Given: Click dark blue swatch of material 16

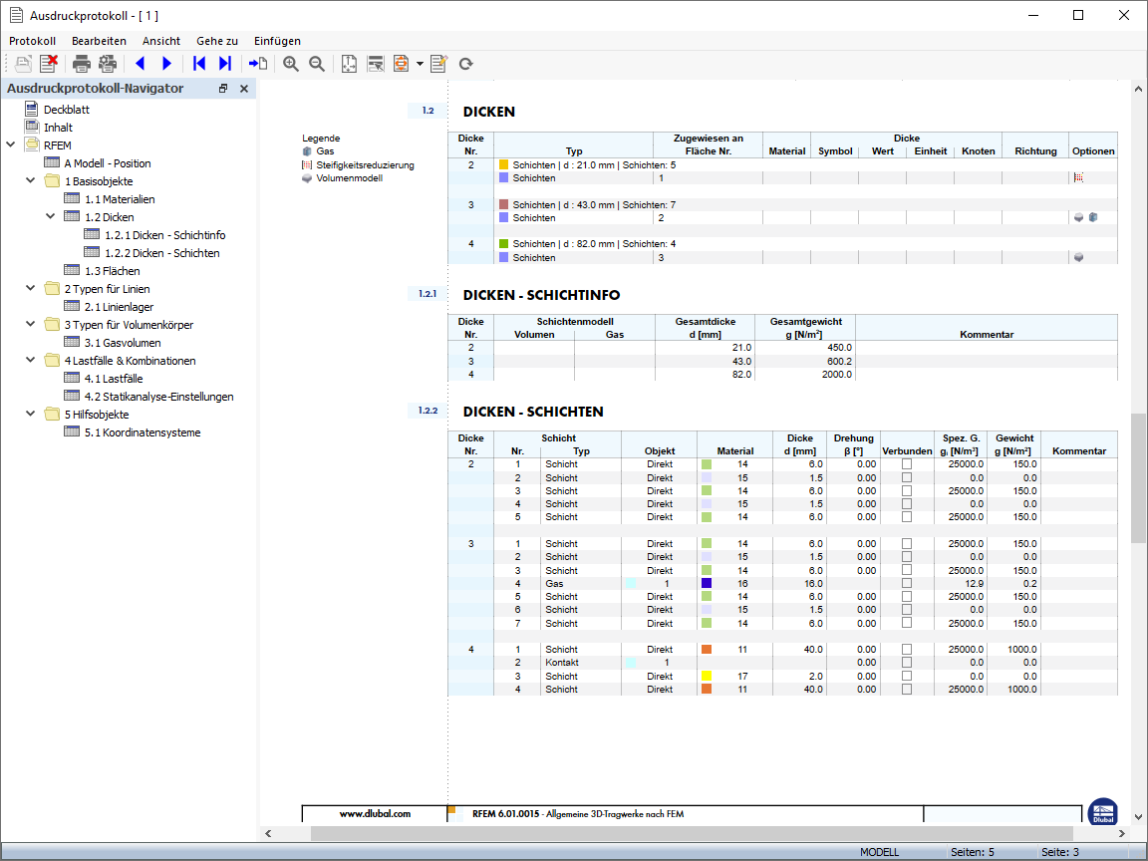Looking at the screenshot, I should (x=707, y=584).
